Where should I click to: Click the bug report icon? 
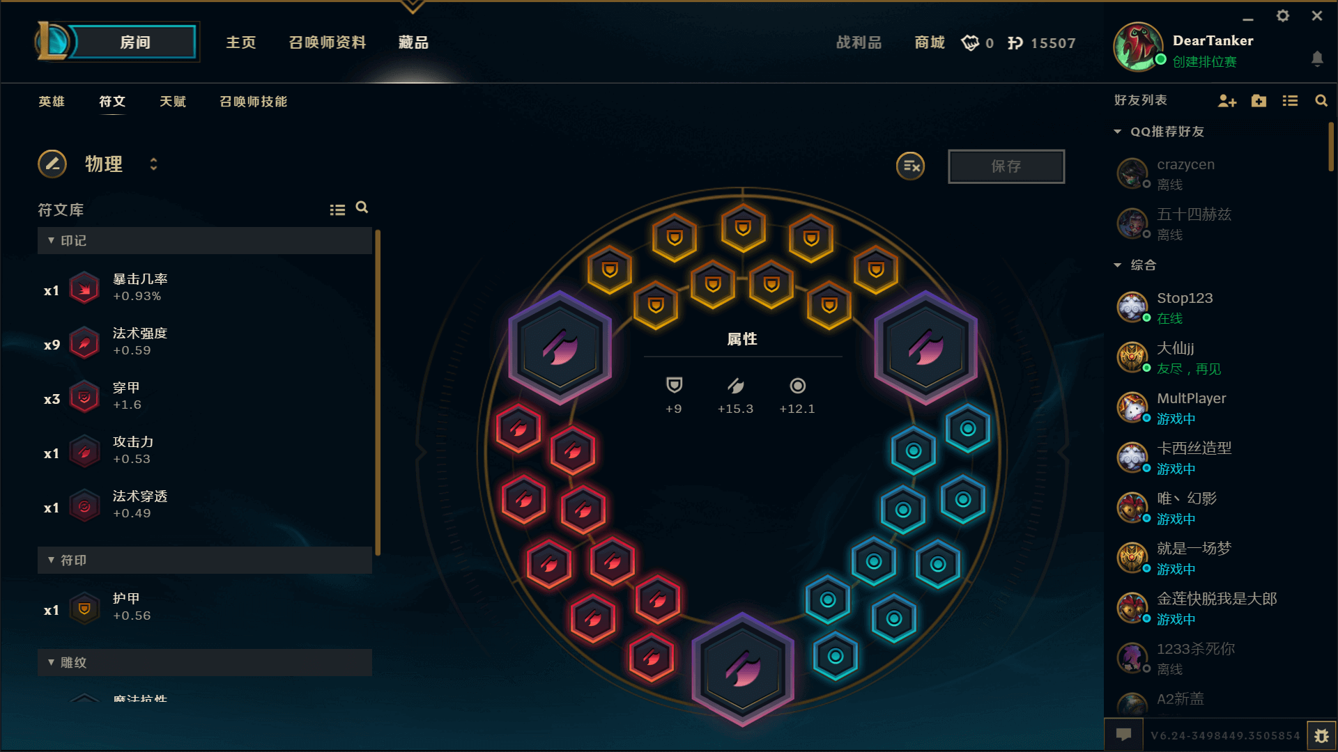1321,735
